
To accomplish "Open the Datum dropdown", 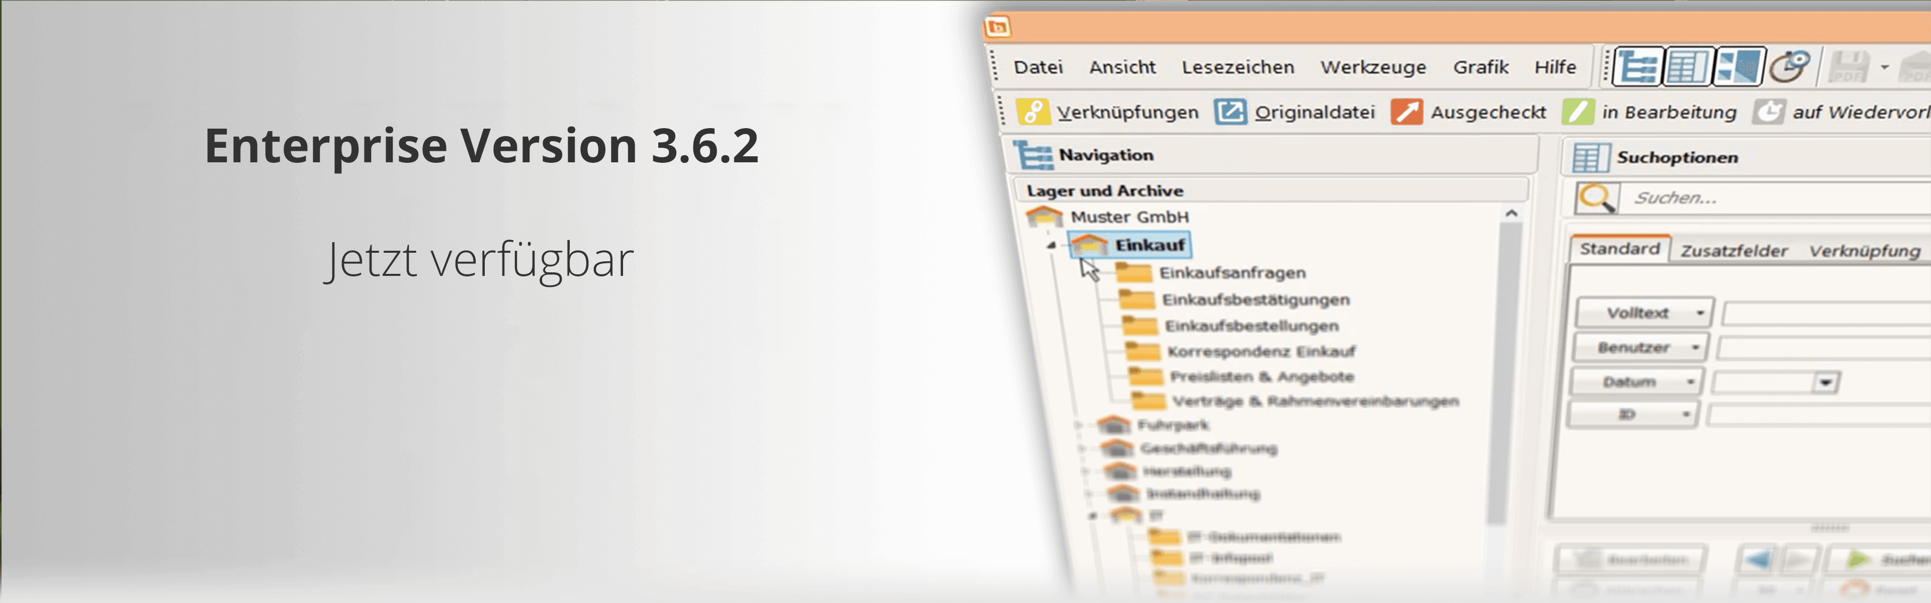I will [1636, 382].
